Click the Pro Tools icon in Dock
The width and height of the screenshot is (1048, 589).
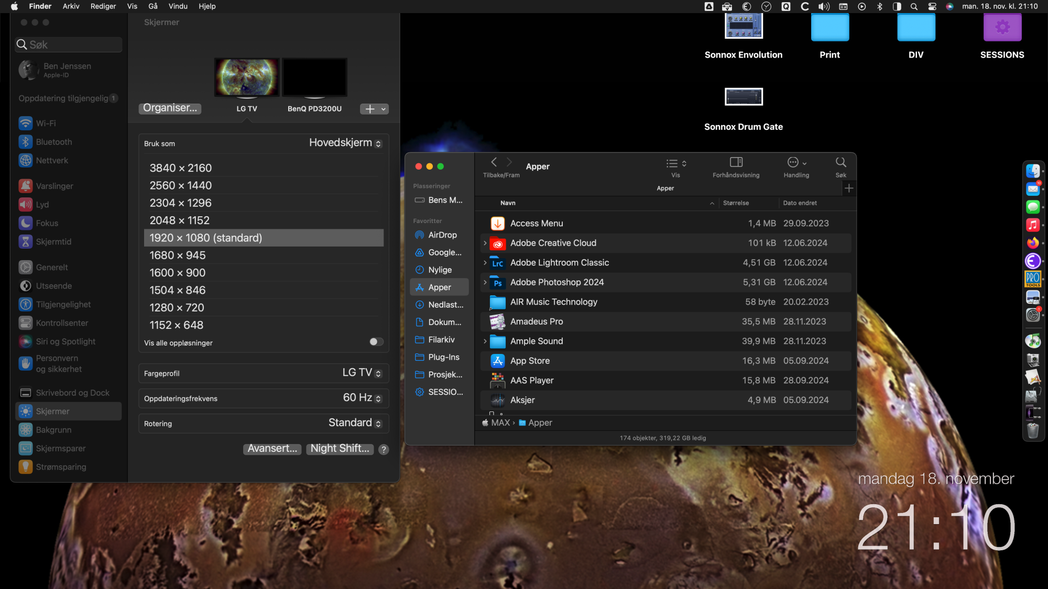pyautogui.click(x=1032, y=279)
